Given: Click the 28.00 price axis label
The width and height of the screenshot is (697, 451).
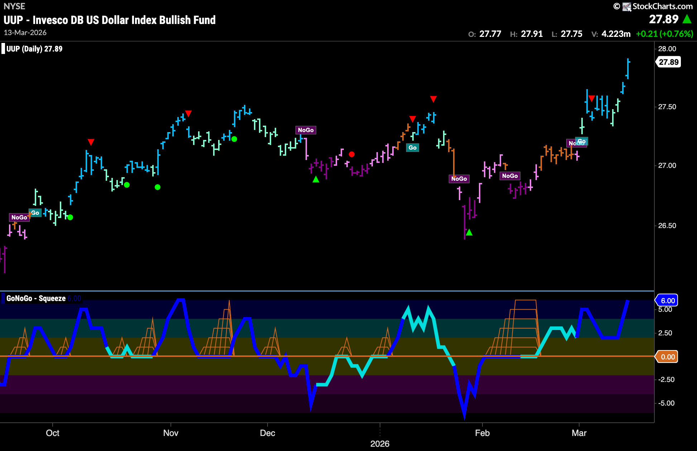Looking at the screenshot, I should click(667, 49).
